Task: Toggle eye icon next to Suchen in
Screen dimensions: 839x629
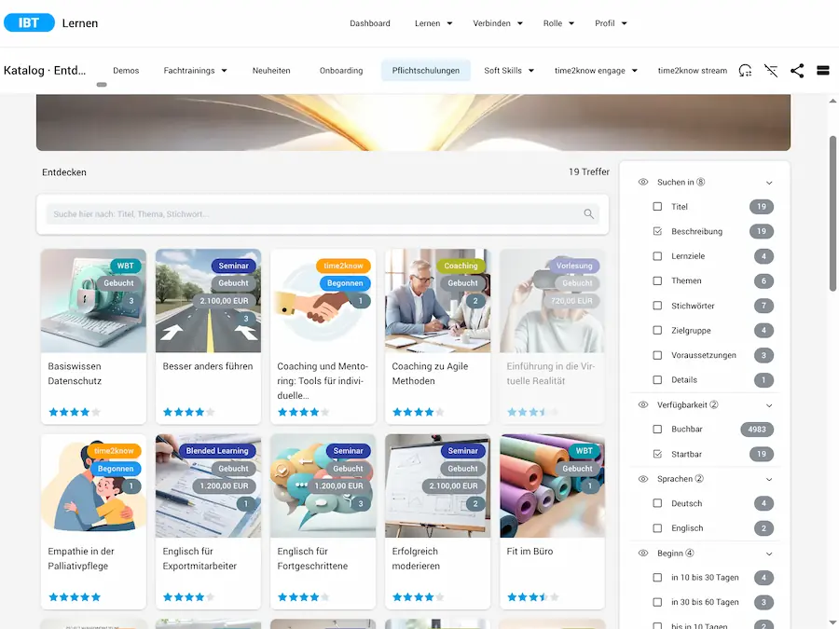Action: point(643,183)
